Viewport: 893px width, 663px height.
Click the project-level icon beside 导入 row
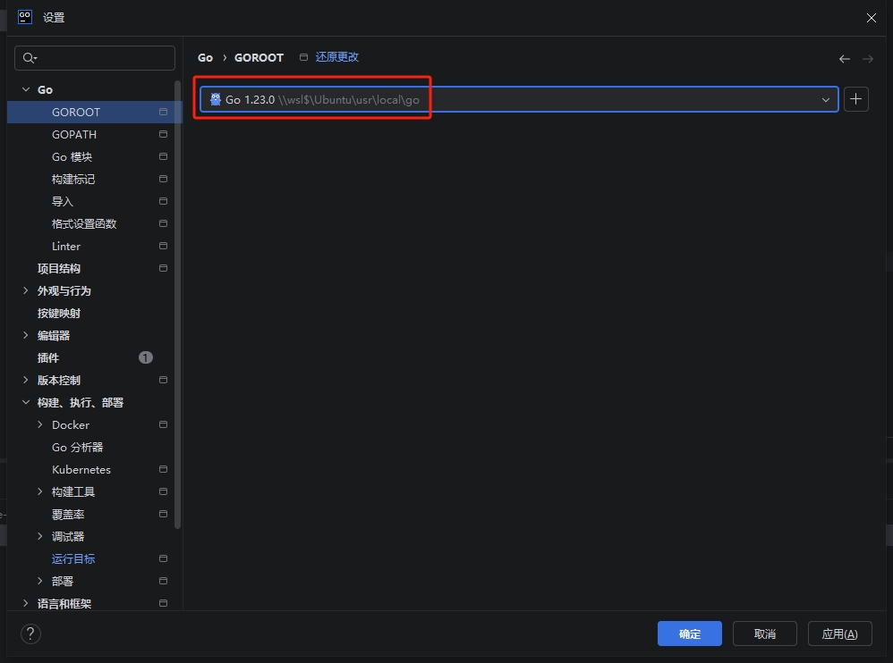(163, 201)
